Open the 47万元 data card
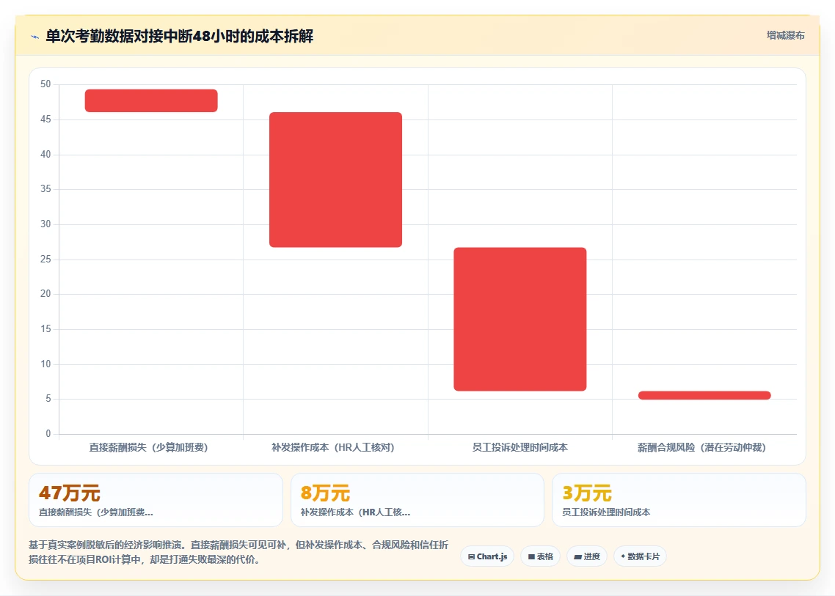 pyautogui.click(x=156, y=500)
